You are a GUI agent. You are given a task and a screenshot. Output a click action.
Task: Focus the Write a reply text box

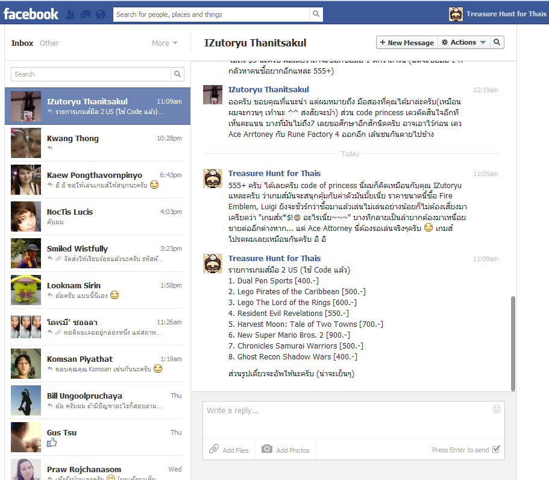pos(354,420)
